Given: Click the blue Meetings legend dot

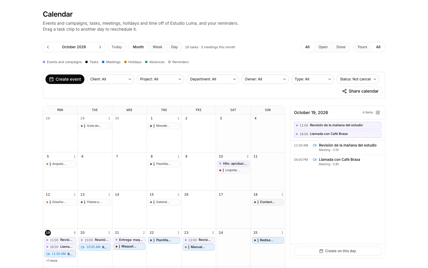Looking at the screenshot, I should [103, 62].
